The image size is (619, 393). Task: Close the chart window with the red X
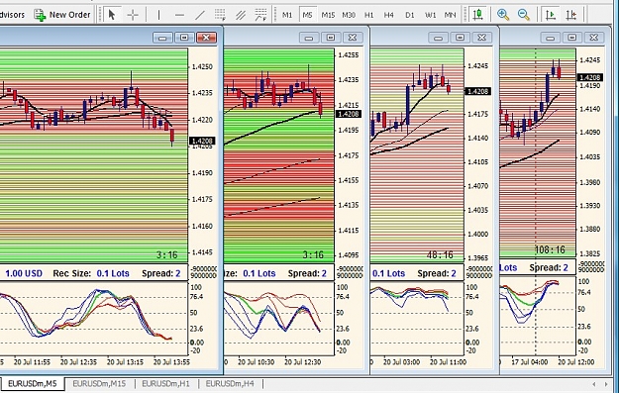tap(206, 38)
